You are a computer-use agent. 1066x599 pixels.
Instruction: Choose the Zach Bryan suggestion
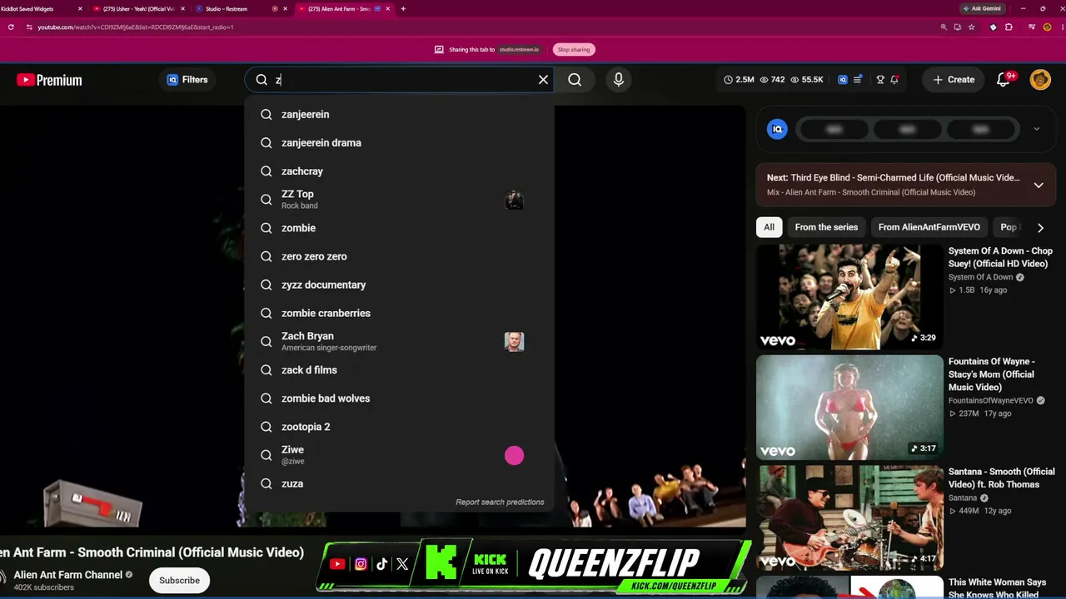pos(400,341)
